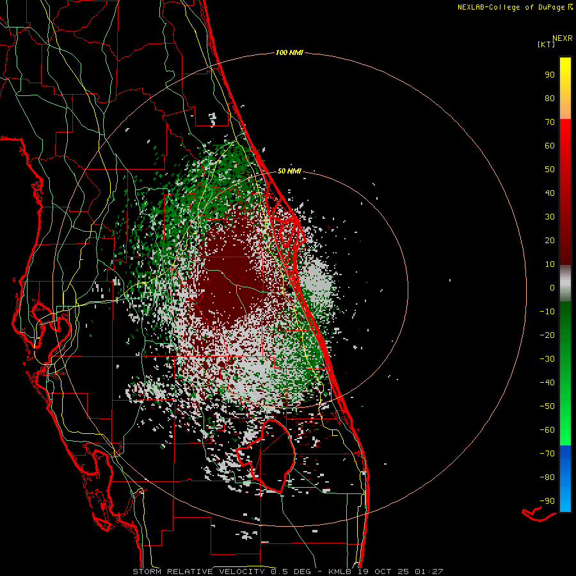Click the positive 70 value on the scale
576x576 pixels.
[550, 122]
